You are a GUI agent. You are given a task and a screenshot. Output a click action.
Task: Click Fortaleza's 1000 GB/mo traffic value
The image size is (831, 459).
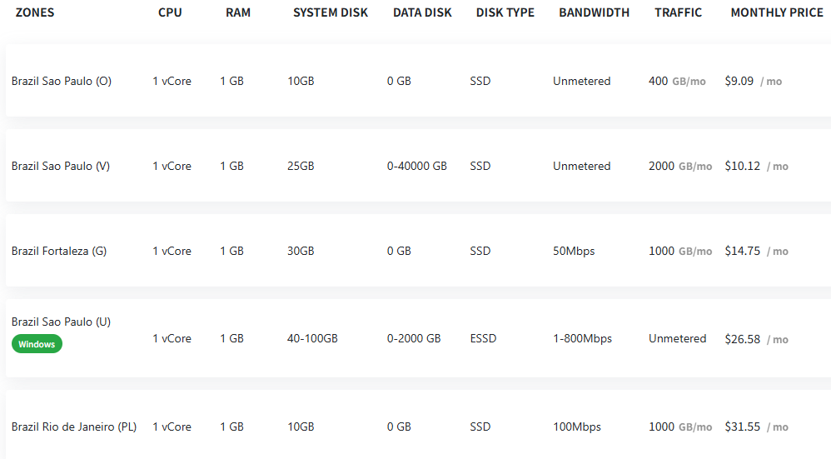(x=680, y=251)
